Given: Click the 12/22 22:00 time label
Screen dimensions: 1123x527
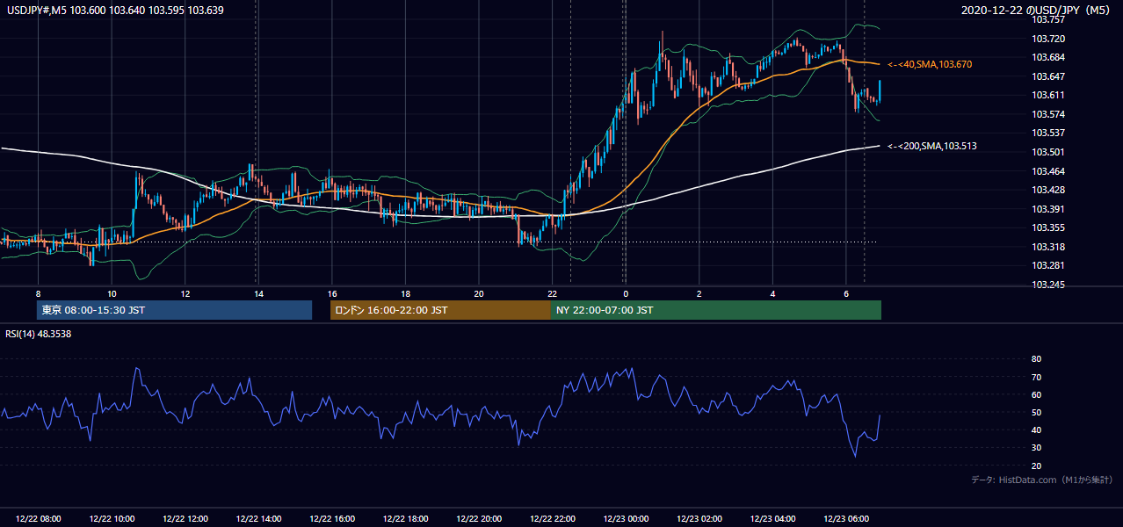Looking at the screenshot, I should click(x=552, y=519).
